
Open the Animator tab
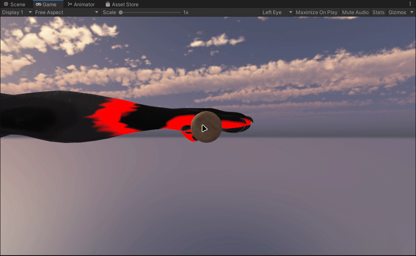81,4
